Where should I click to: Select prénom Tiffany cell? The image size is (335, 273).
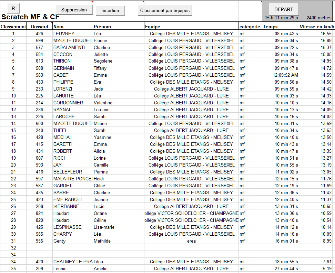click(x=119, y=68)
